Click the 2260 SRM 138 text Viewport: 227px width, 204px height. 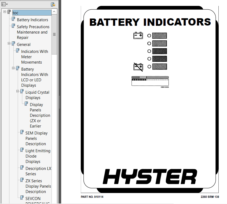click(210, 197)
